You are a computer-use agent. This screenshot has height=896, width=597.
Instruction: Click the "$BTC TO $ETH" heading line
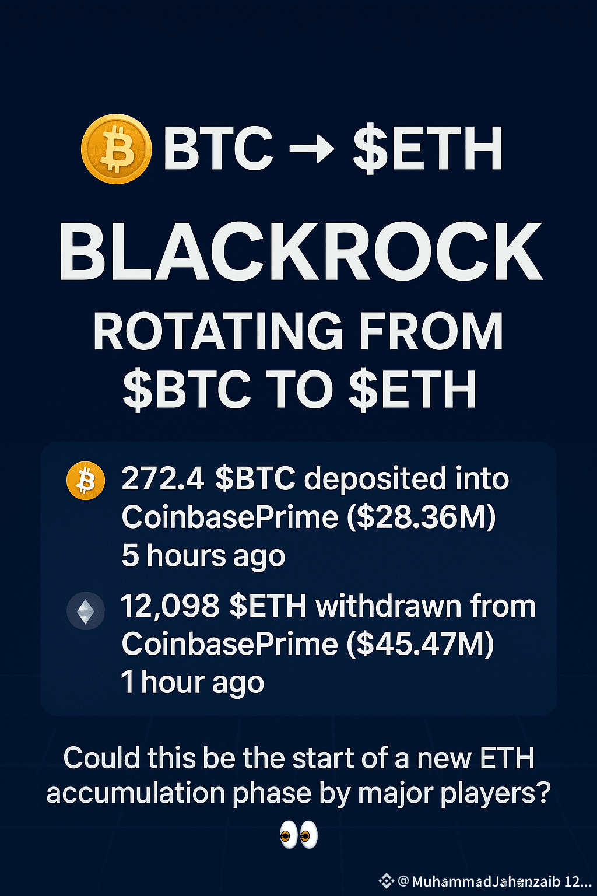[300, 389]
